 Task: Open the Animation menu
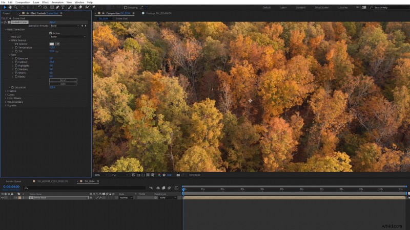coord(57,2)
